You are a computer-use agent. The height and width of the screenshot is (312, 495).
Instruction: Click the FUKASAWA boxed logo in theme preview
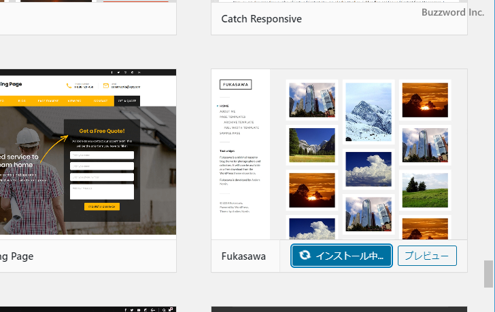[235, 85]
